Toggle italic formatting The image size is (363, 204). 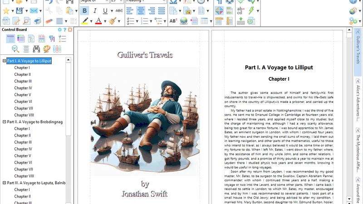point(95,10)
